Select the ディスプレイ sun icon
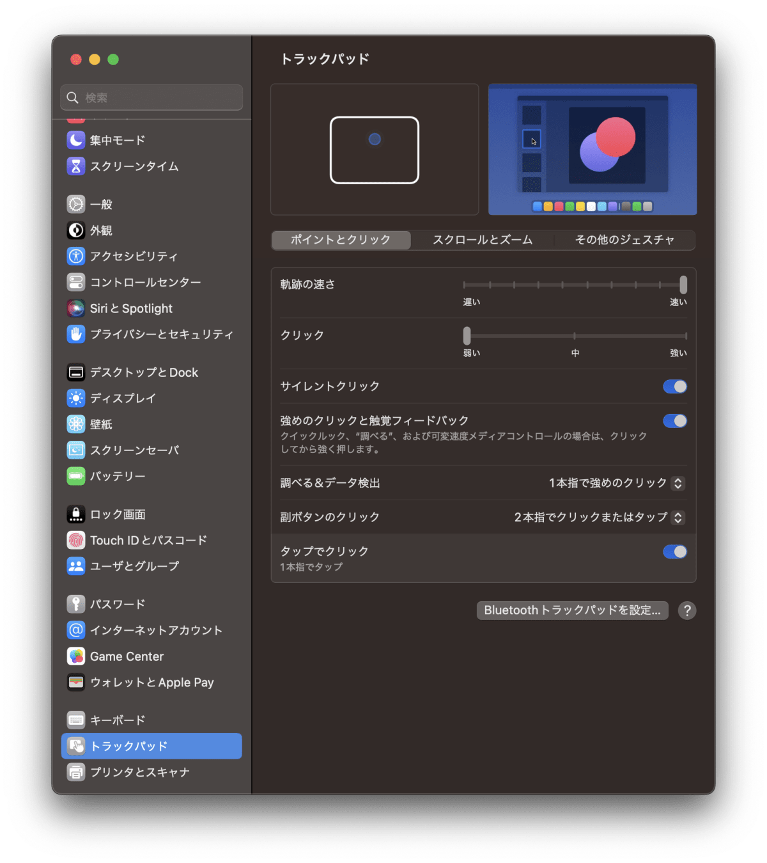 coord(76,399)
